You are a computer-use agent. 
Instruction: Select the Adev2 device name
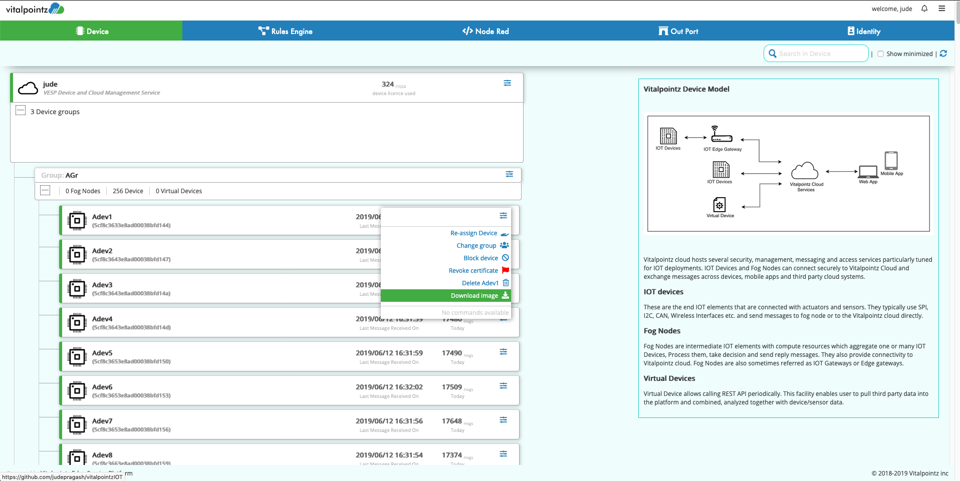[102, 251]
